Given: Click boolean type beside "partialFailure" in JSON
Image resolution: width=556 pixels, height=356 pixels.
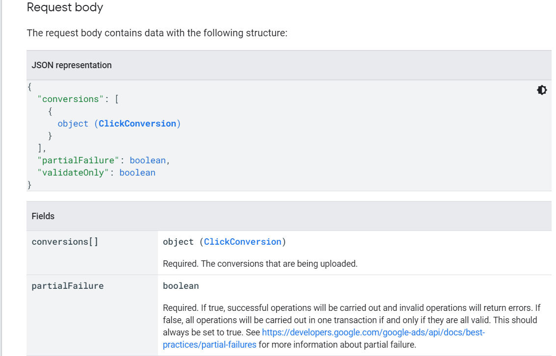Looking at the screenshot, I should [x=148, y=160].
